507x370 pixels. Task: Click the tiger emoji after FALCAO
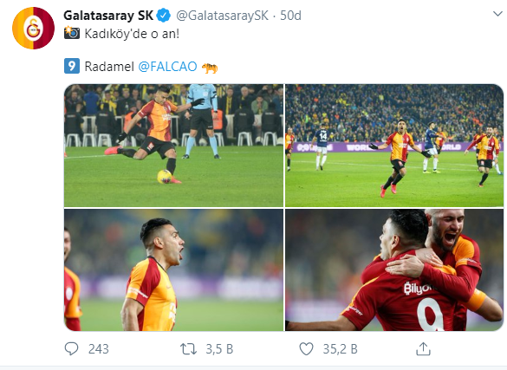pyautogui.click(x=210, y=68)
